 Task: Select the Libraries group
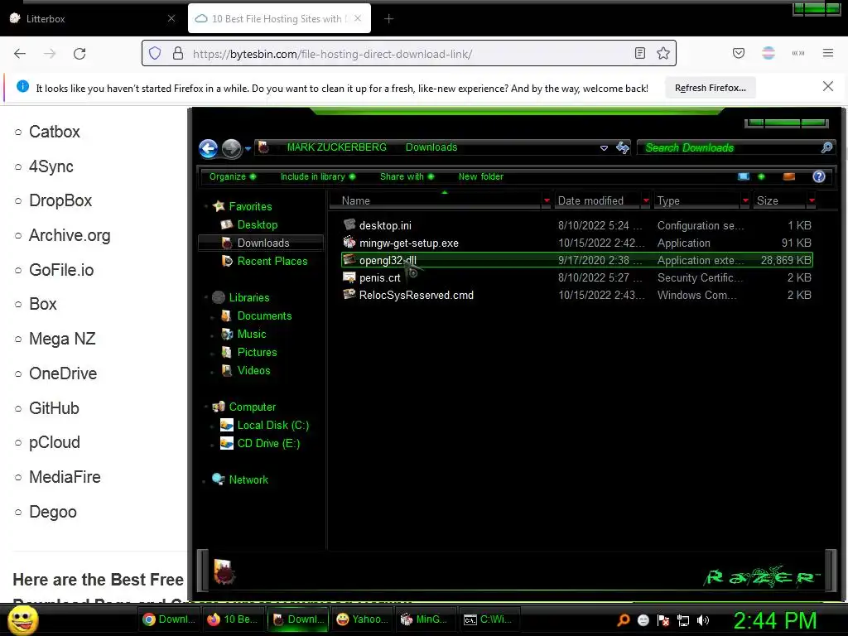[248, 297]
